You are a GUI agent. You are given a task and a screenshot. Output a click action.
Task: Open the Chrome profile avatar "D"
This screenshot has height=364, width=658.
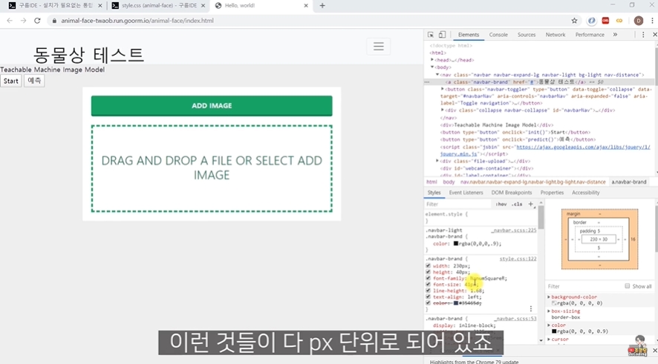(638, 21)
